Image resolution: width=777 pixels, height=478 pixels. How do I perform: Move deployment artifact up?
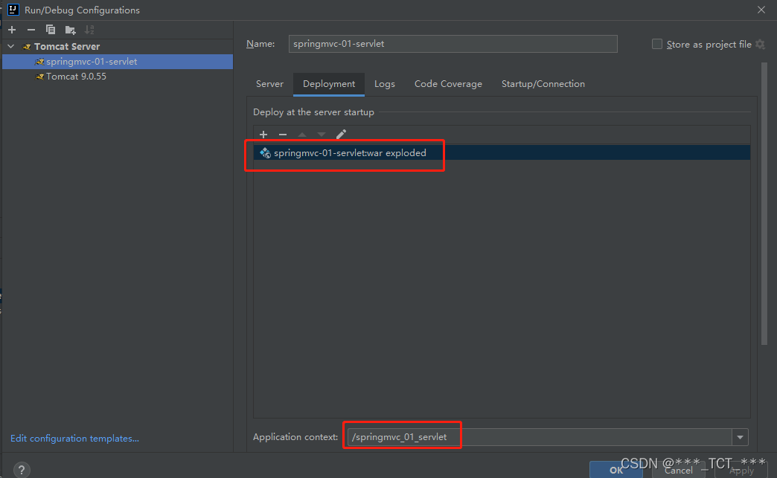(302, 135)
